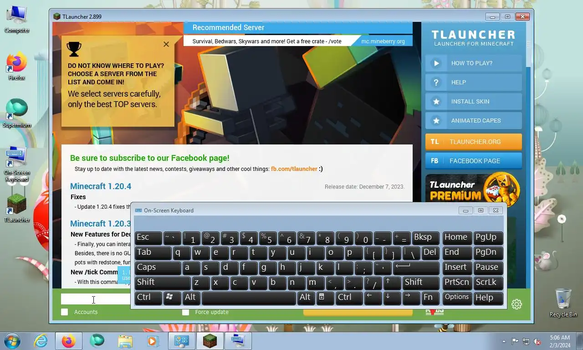Click the clock showing 5:06 AM
The image size is (583, 350).
pyautogui.click(x=560, y=338)
